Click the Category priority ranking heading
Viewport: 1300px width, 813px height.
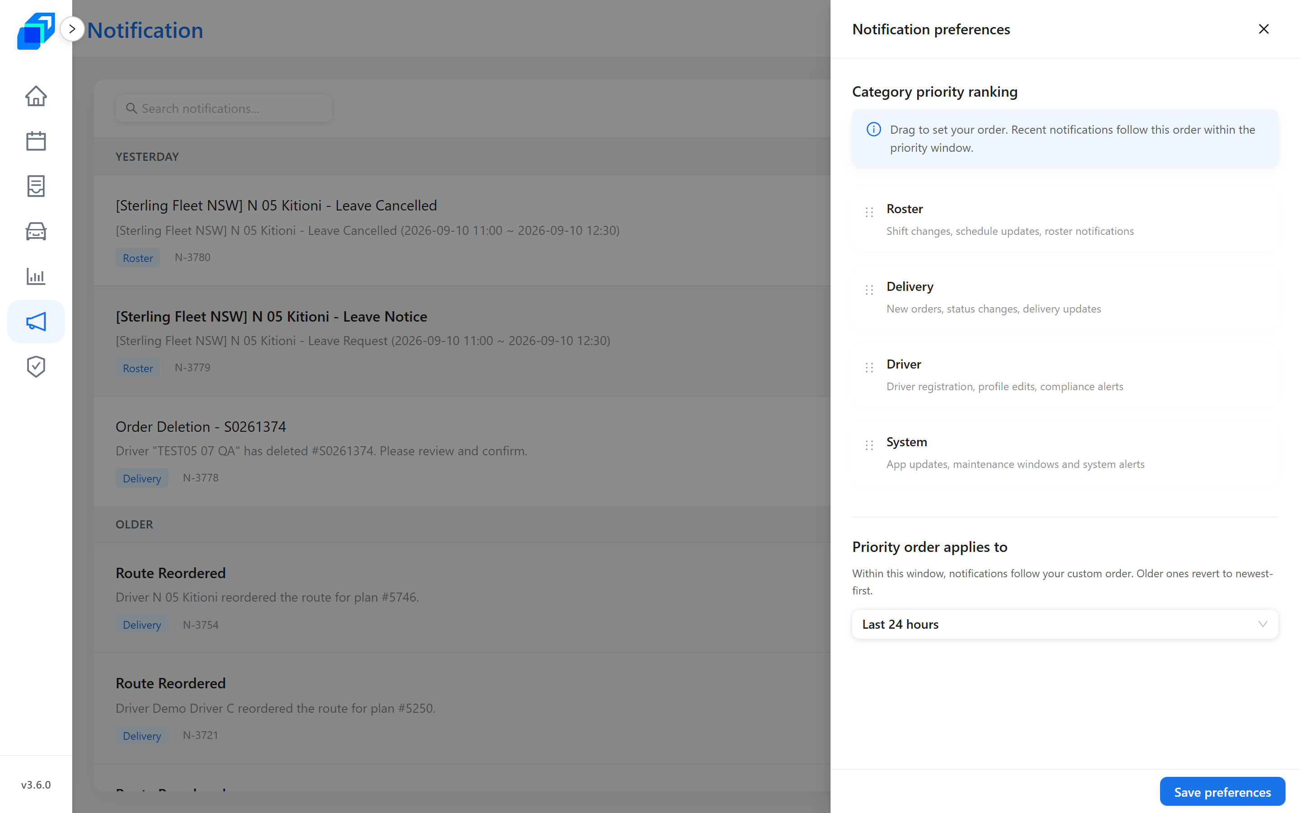935,92
